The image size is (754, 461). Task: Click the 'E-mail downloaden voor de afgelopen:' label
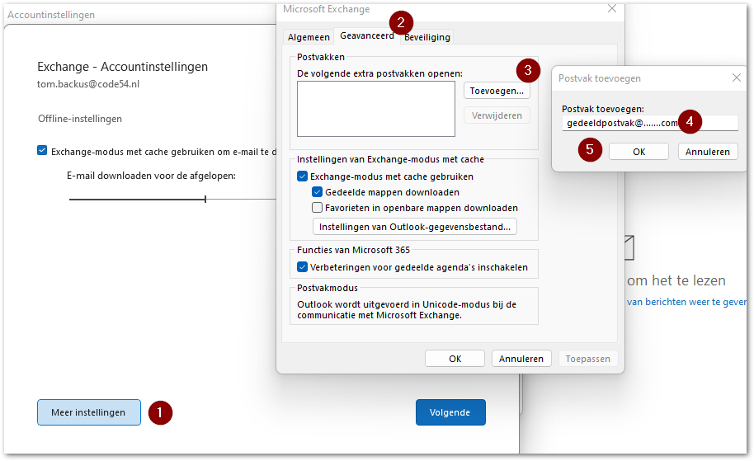point(151,176)
